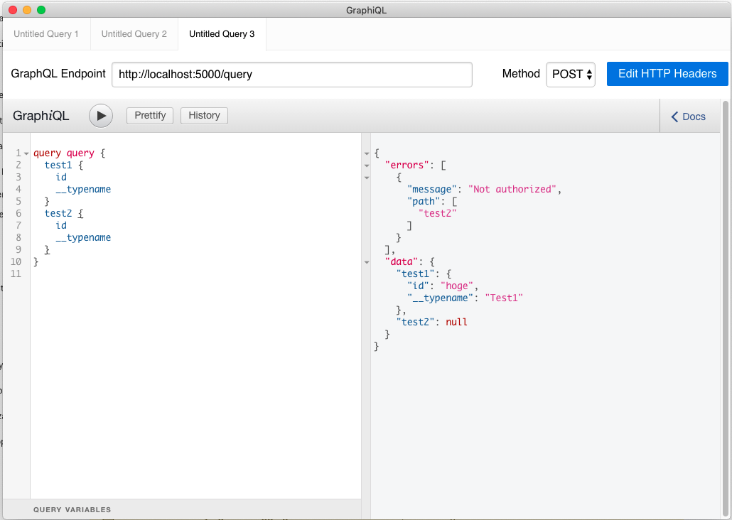Open the Docs panel
The width and height of the screenshot is (732, 520).
(x=688, y=117)
